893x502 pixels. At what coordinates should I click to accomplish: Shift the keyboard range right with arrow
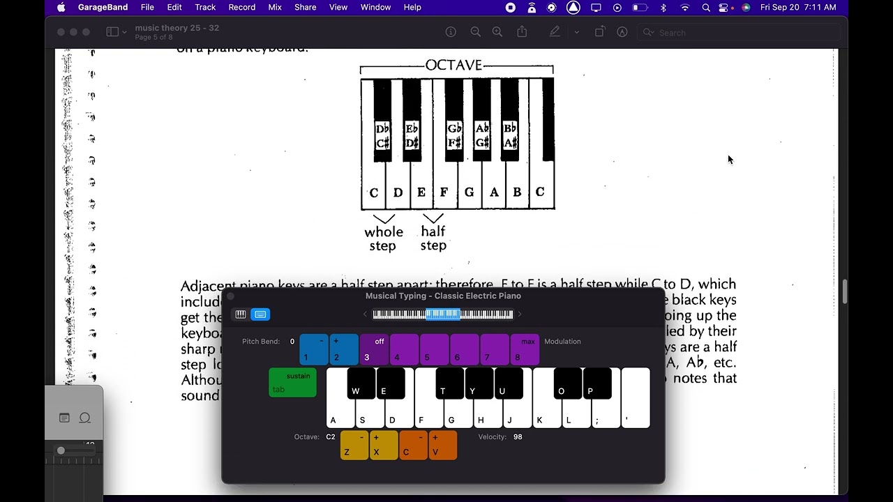[x=519, y=314]
